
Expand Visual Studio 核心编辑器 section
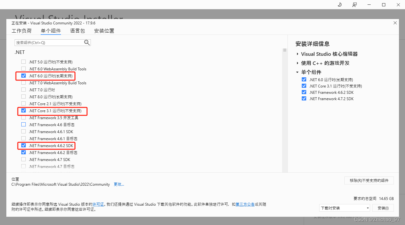click(x=298, y=54)
